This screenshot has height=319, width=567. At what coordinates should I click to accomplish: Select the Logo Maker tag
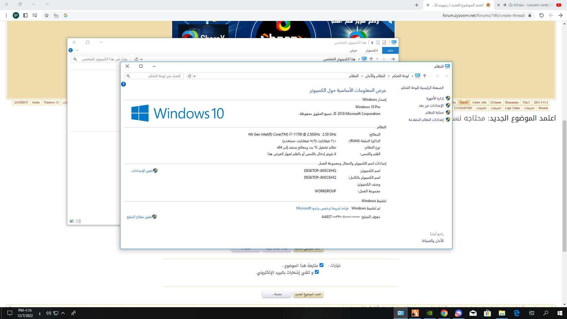pyautogui.click(x=512, y=108)
